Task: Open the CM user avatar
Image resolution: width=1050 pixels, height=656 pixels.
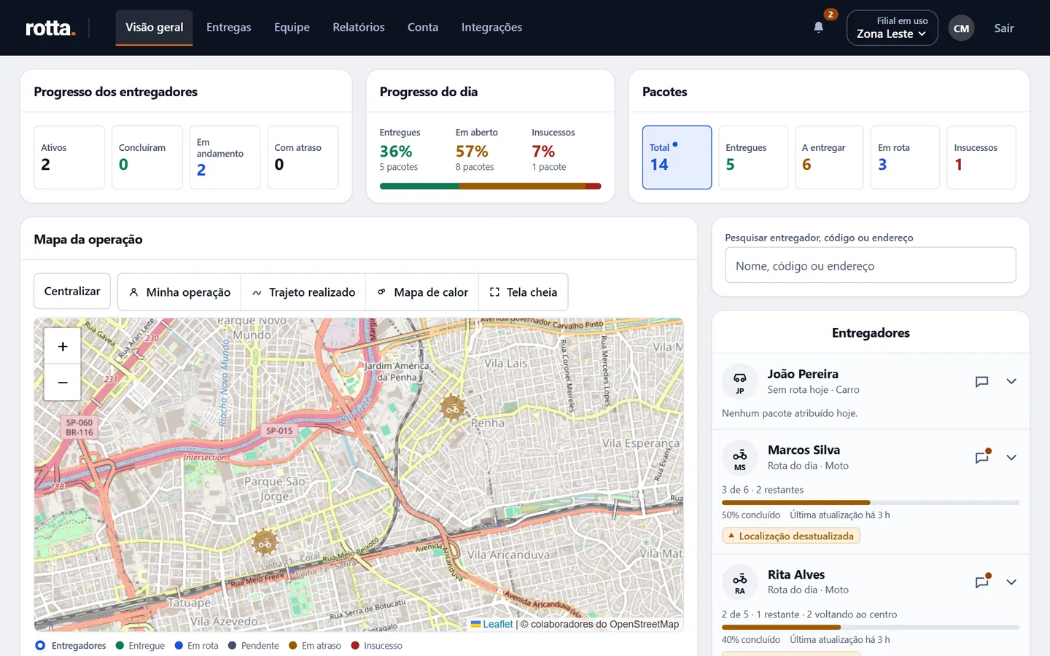Action: point(961,28)
